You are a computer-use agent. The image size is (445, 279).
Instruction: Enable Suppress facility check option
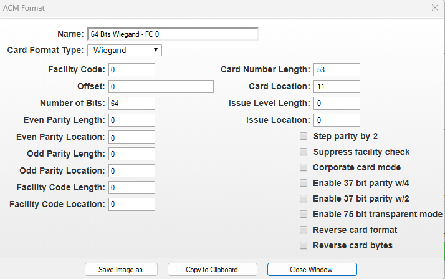coord(304,152)
